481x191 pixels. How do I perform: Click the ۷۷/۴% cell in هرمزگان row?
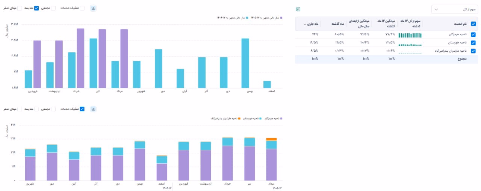390,34
